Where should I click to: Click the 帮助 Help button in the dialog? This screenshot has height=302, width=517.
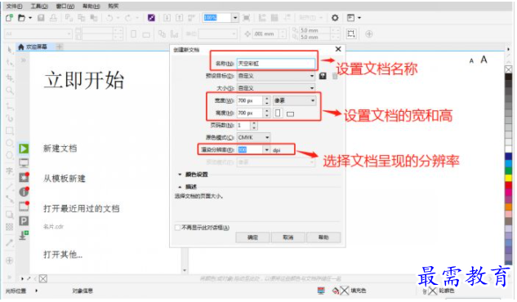click(x=323, y=238)
